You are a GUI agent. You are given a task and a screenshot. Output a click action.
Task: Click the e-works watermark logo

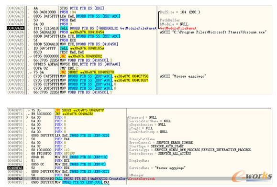[252, 177]
